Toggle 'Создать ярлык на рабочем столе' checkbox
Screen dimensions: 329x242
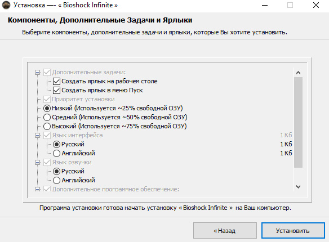coord(56,81)
